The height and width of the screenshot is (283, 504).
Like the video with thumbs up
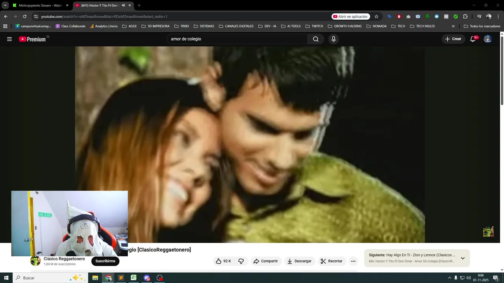(x=223, y=261)
